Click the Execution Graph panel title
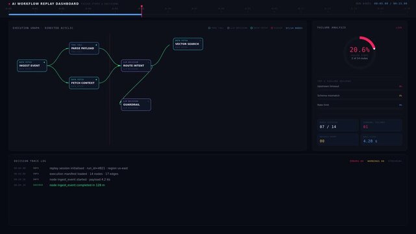Screen dimensions: 416x234 (43, 28)
